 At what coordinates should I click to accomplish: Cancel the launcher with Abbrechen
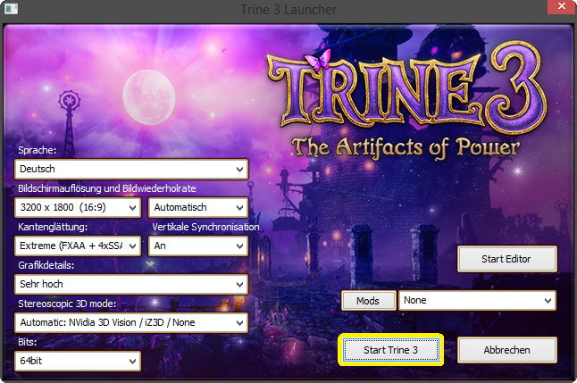coord(506,350)
